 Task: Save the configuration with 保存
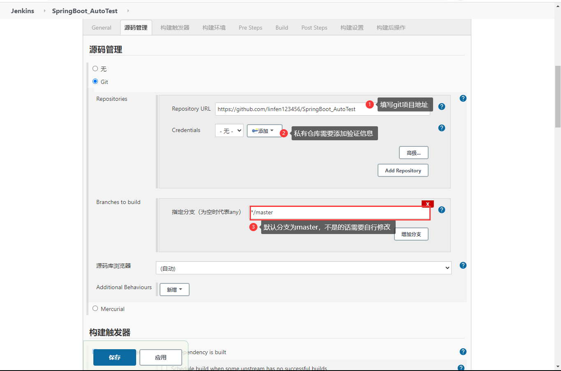(115, 357)
